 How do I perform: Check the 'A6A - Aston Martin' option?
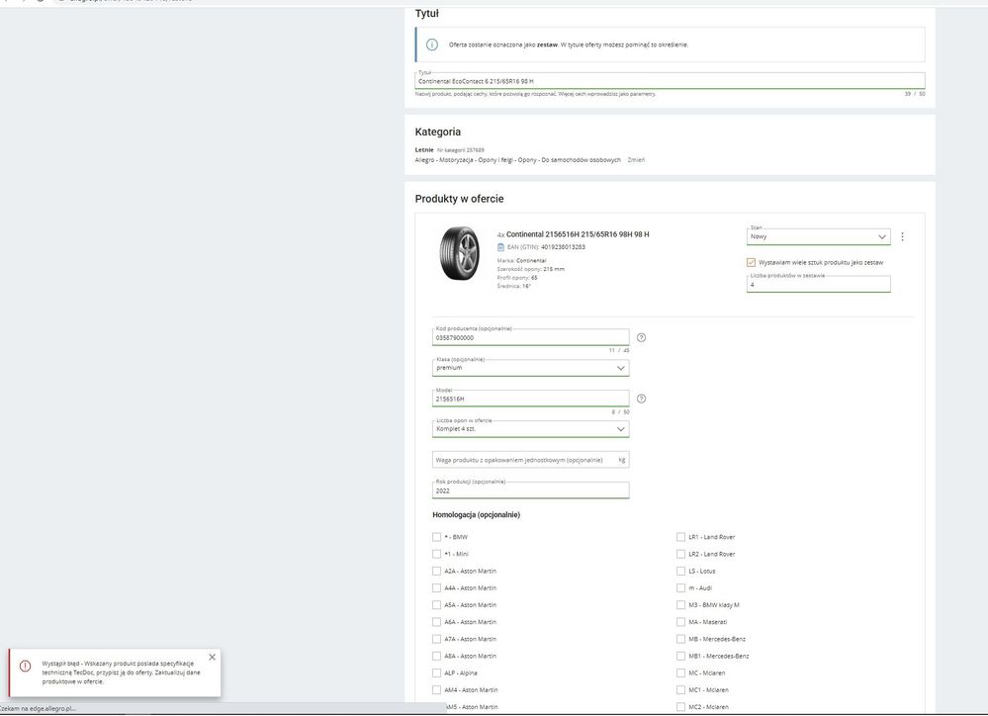pyautogui.click(x=437, y=622)
